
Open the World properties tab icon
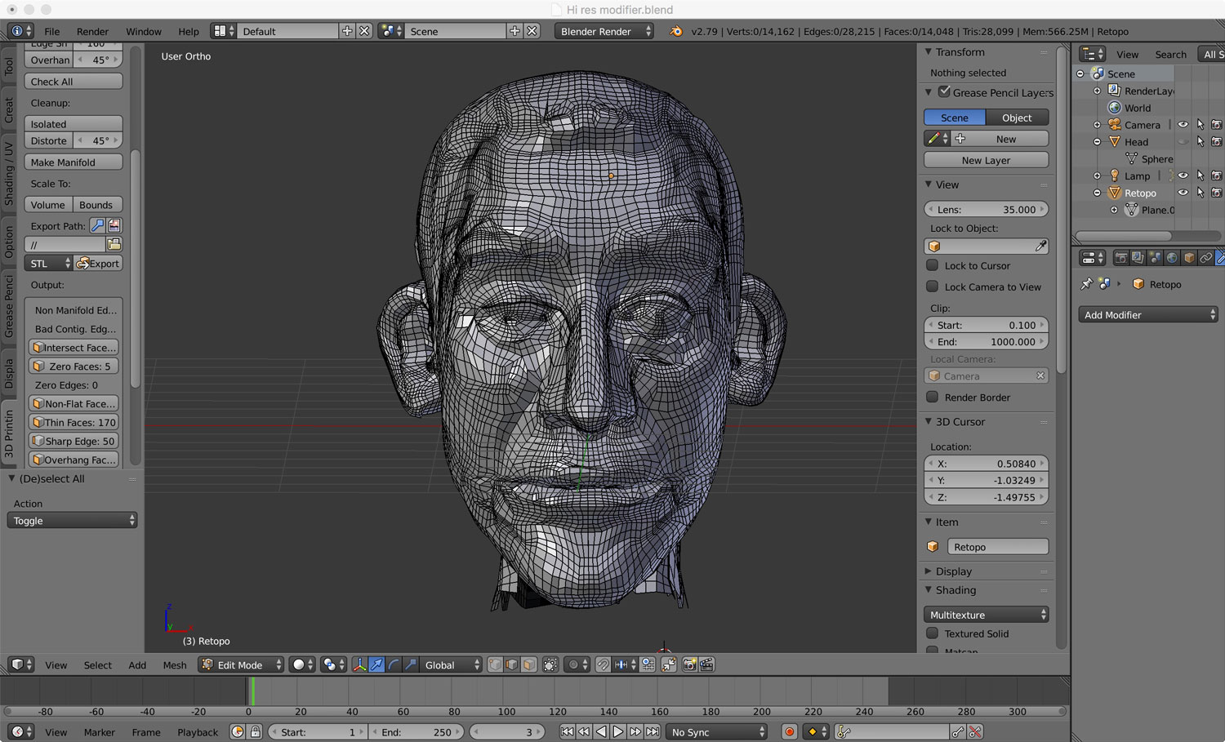tap(1172, 258)
